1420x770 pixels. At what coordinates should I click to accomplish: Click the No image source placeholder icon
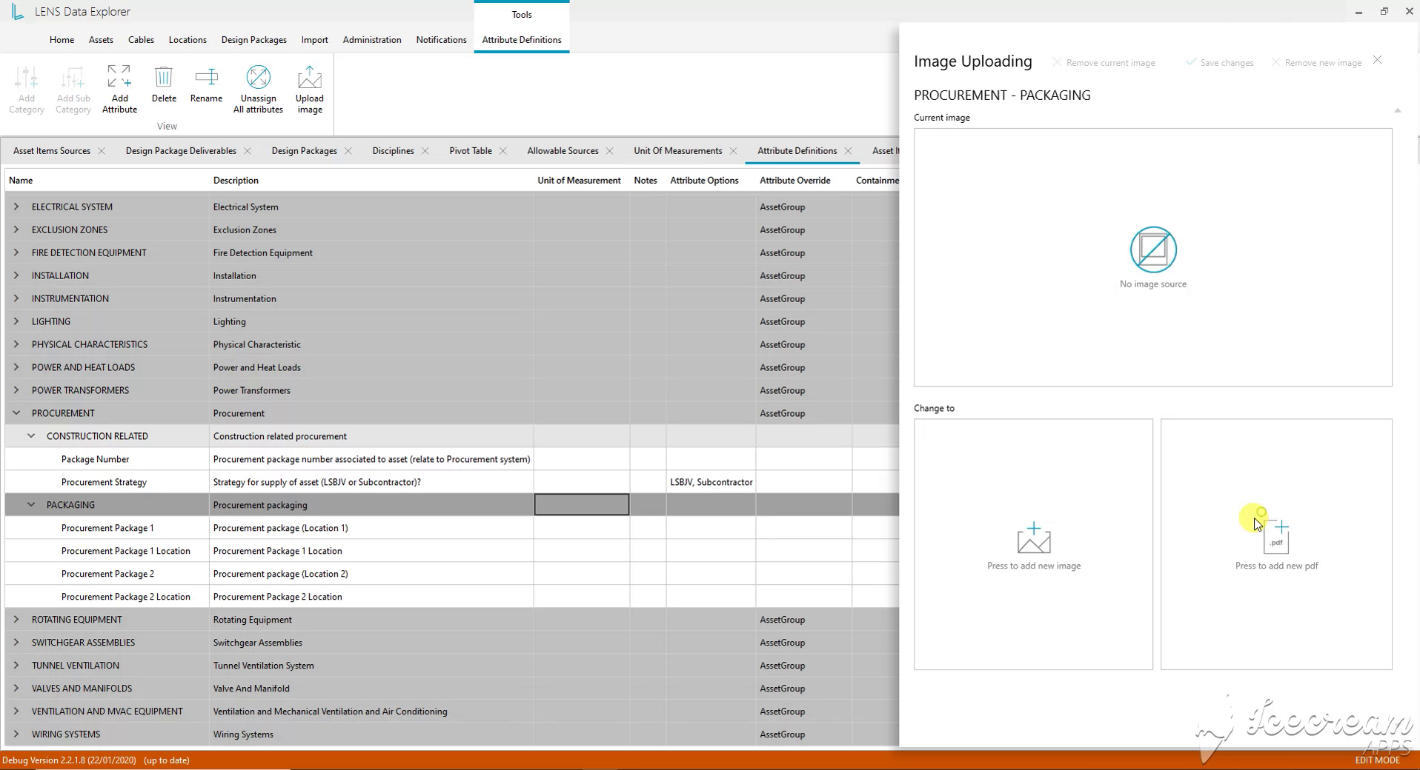click(1153, 250)
